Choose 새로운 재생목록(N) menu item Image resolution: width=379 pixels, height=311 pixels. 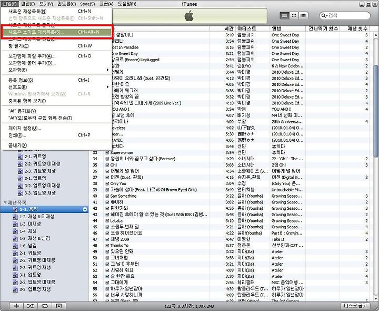point(56,11)
